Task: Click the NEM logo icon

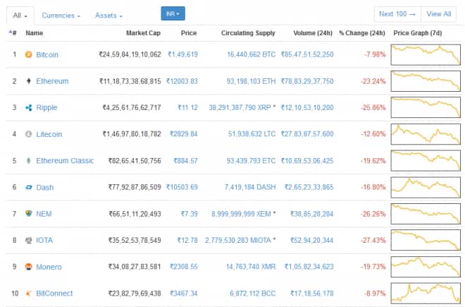Action: tap(29, 214)
